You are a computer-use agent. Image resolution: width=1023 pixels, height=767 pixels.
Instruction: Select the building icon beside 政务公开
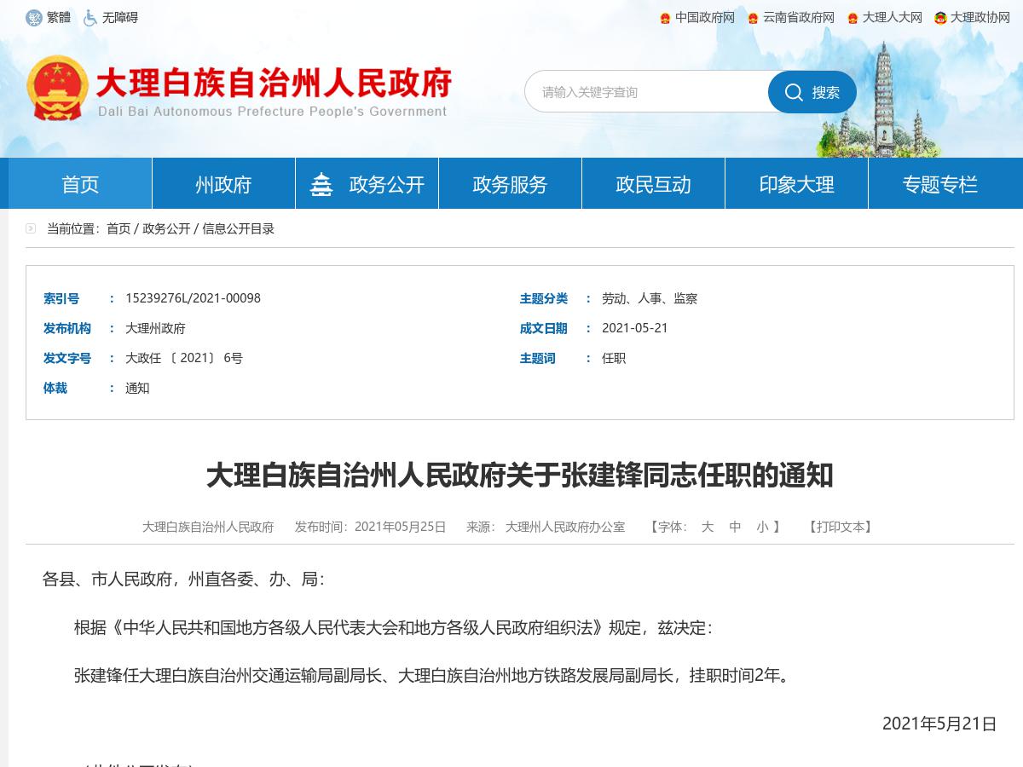coord(321,182)
